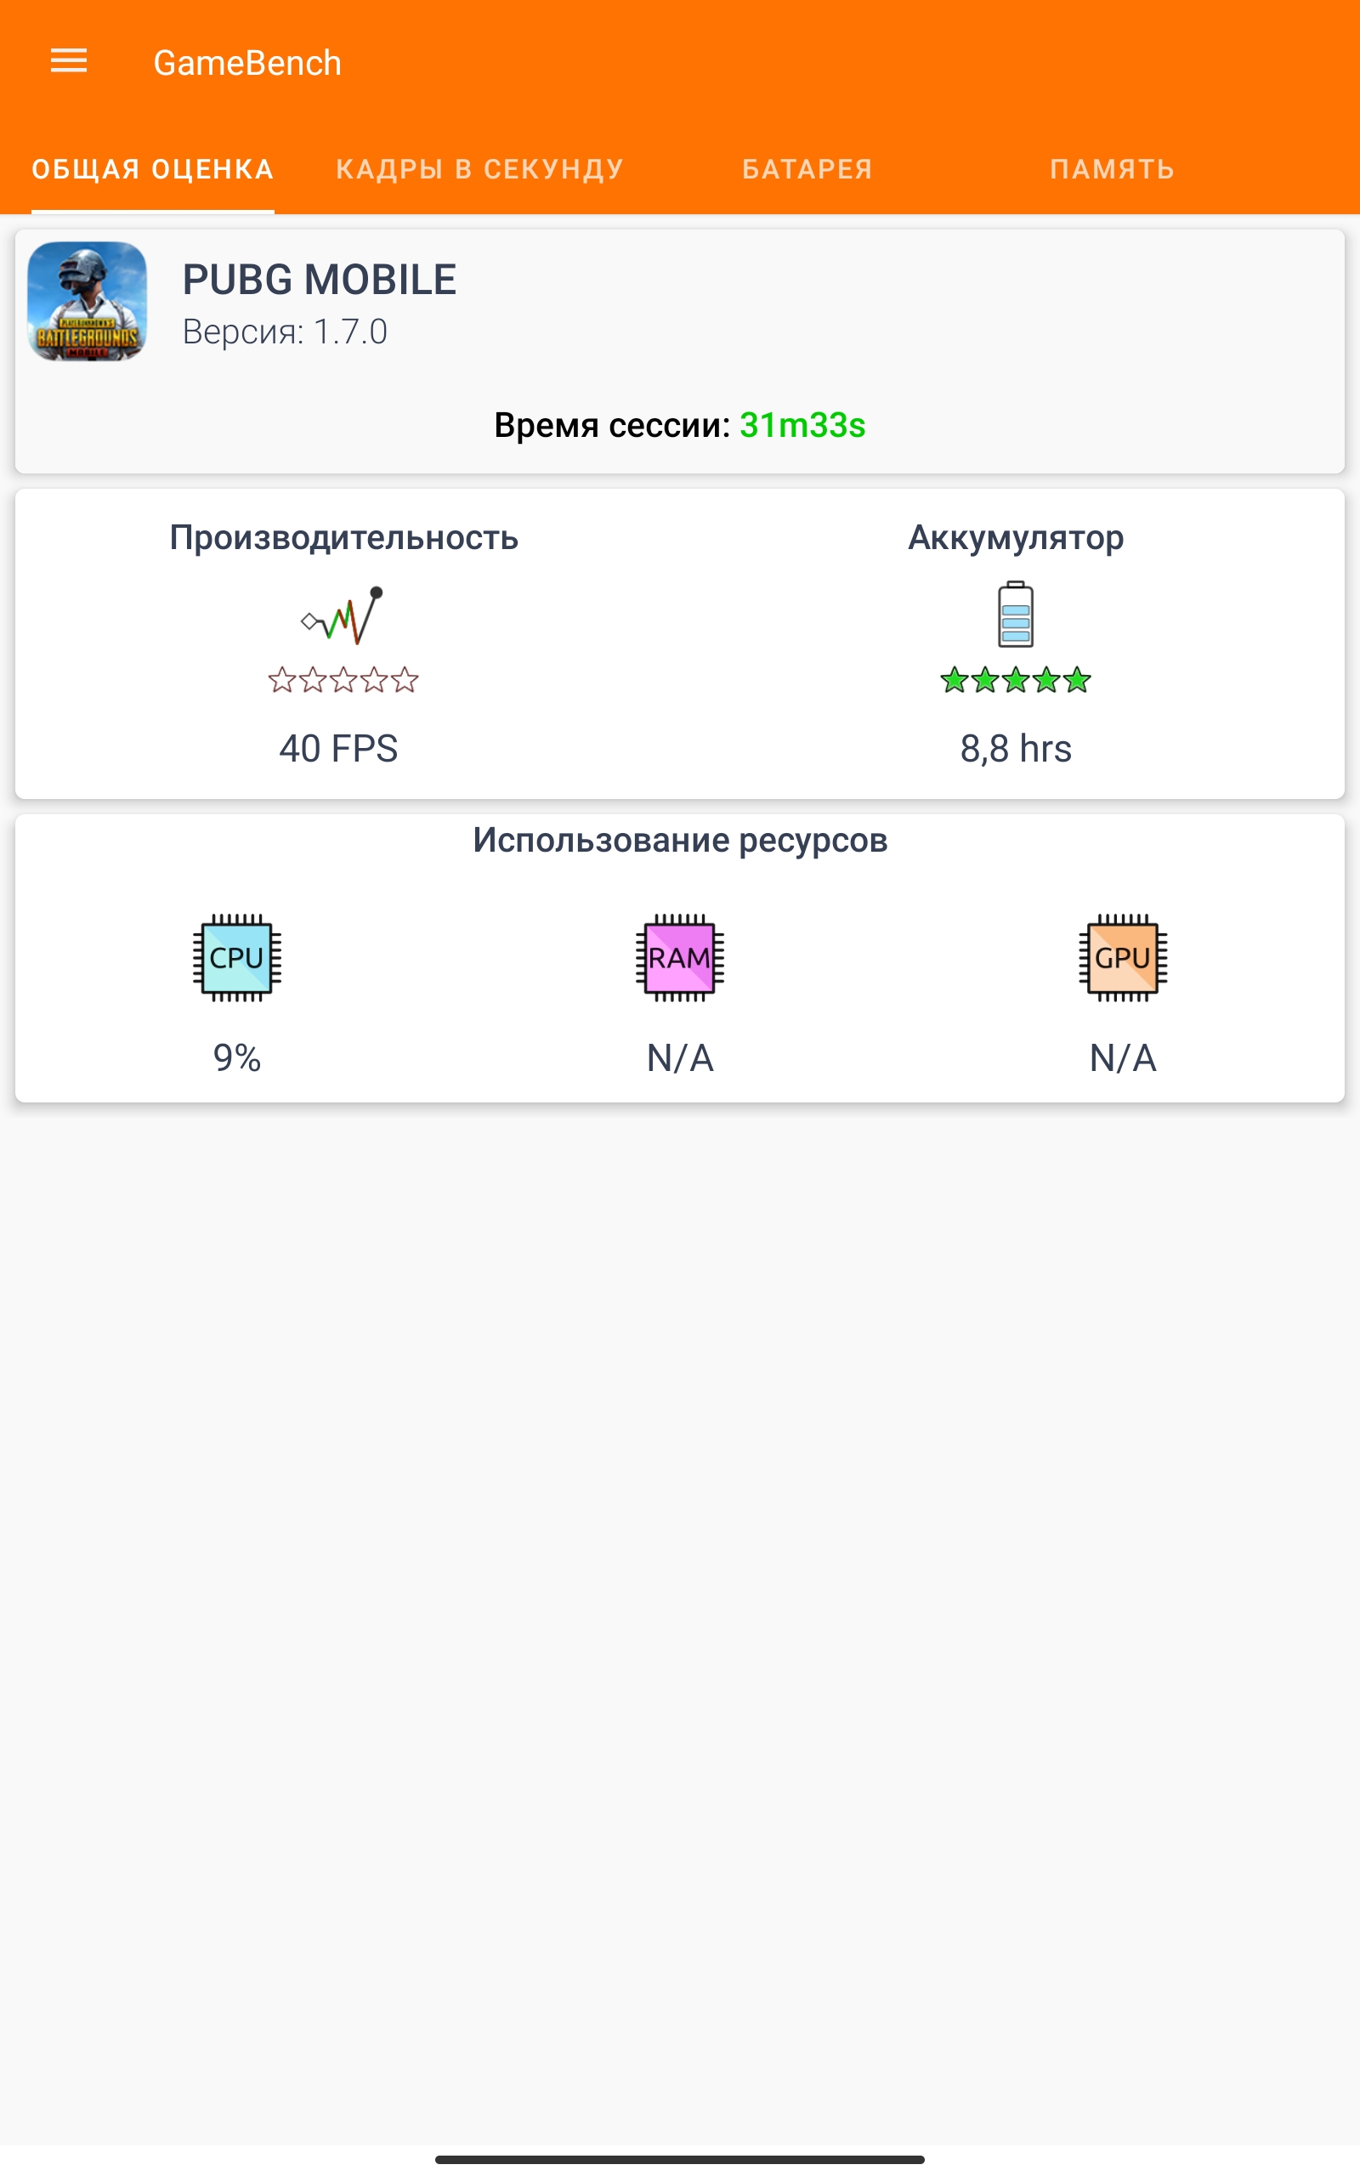Viewport: 1360px width, 2176px height.
Task: Tap the GPU chip icon
Action: pyautogui.click(x=1123, y=958)
